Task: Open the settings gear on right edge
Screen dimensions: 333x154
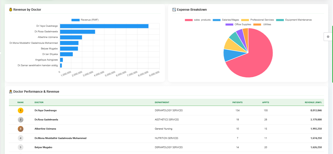Action: tap(328, 37)
